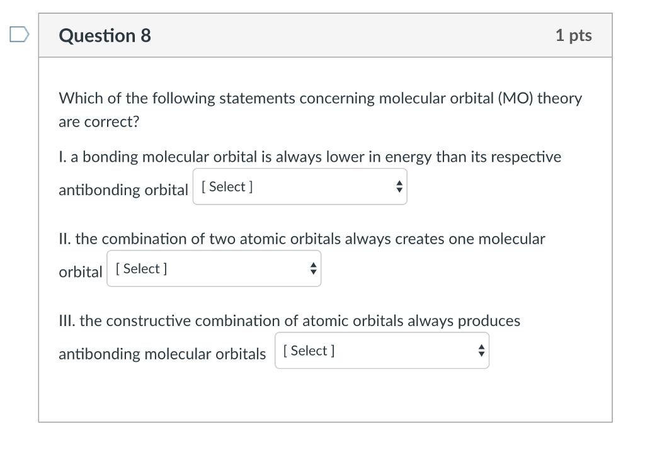Image resolution: width=645 pixels, height=450 pixels.
Task: Open the Select dropdown for statement I
Action: pos(300,186)
